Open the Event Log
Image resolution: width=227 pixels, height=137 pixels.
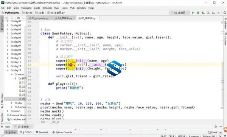(215, 132)
